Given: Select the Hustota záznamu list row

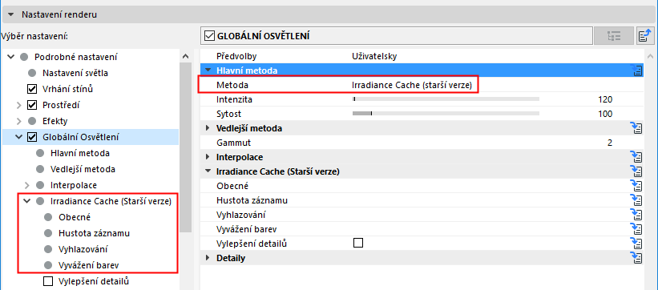Looking at the screenshot, I should tap(422, 200).
